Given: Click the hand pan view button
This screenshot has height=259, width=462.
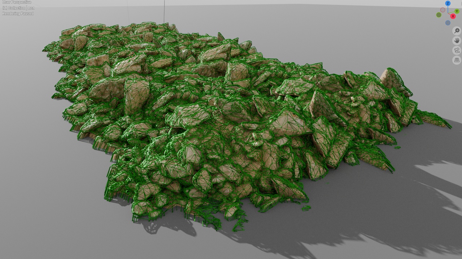Looking at the screenshot, I should (x=457, y=41).
